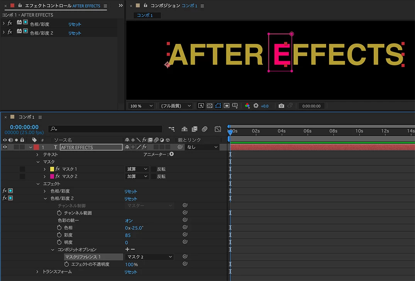
Task: Click stopwatch for エフェクトの不透明度
Action: pyautogui.click(x=67, y=264)
